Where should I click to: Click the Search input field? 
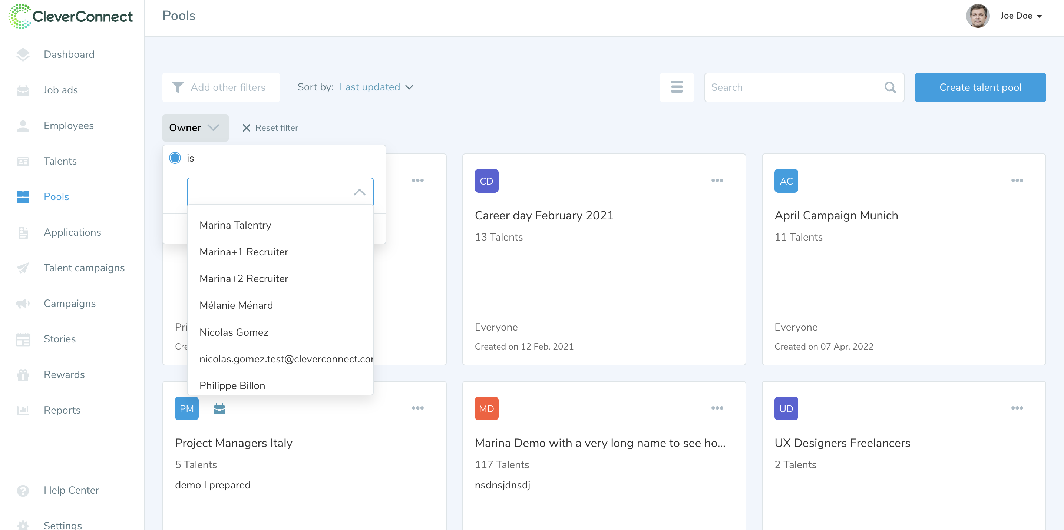click(793, 87)
